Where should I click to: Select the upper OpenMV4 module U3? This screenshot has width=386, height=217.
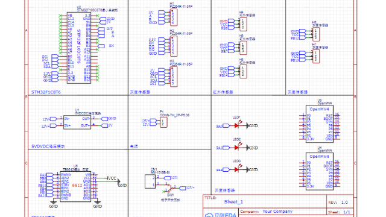(x=320, y=124)
